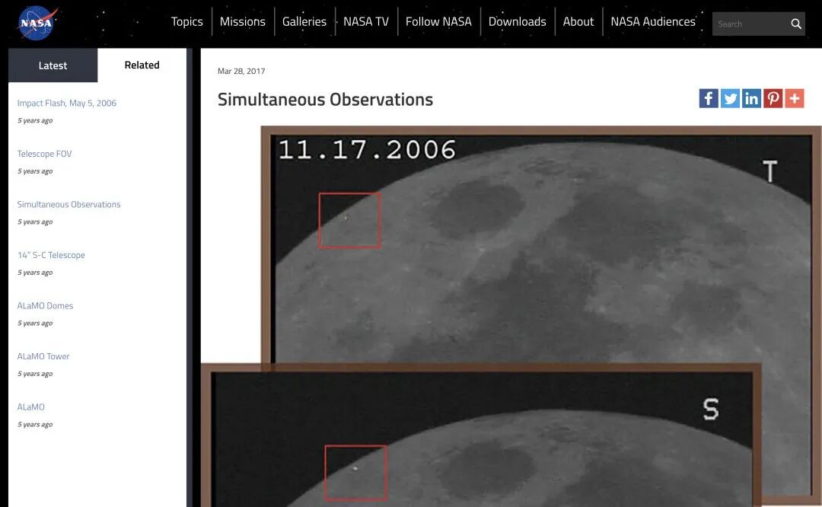This screenshot has height=507, width=822.
Task: Open the NASA Audiences menu
Action: 653,21
